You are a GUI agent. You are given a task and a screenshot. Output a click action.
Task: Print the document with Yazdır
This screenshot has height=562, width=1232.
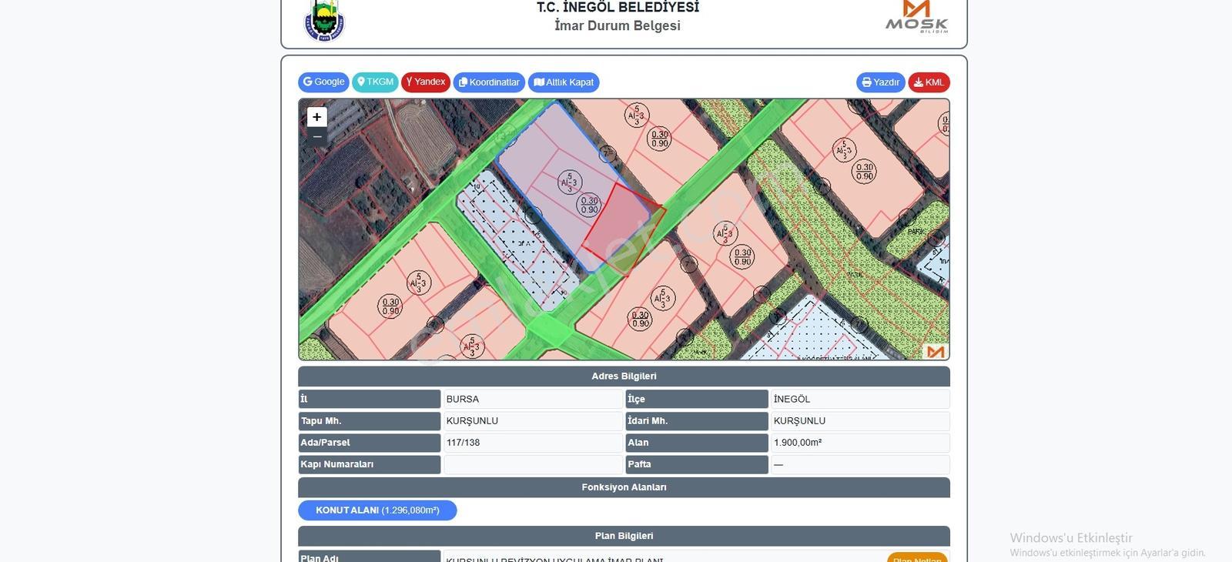(881, 82)
